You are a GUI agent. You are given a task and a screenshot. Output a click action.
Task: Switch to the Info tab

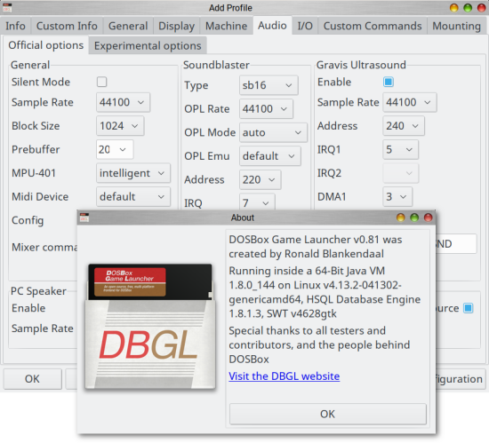15,26
